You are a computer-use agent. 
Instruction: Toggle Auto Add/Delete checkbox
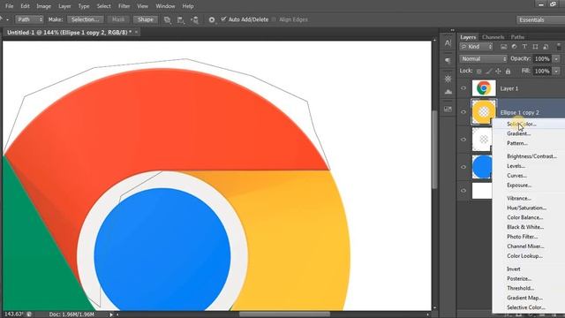click(x=223, y=19)
